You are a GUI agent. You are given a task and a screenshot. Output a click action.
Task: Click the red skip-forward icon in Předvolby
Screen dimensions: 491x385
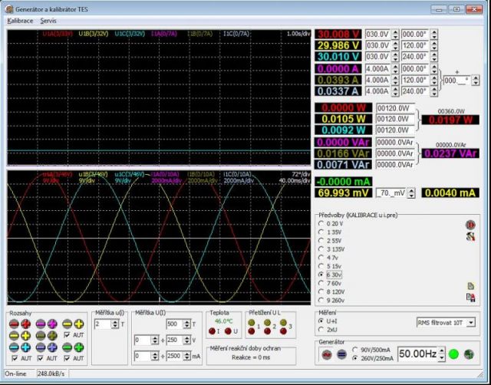[470, 225]
